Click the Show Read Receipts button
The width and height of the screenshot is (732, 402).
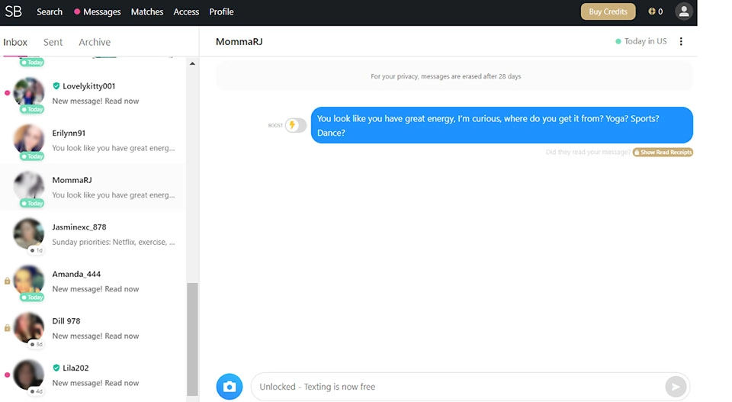click(x=663, y=153)
